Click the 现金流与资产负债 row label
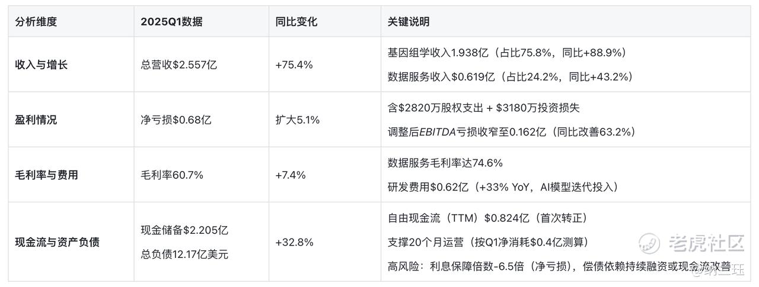Image resolution: width=759 pixels, height=287 pixels. tap(57, 242)
